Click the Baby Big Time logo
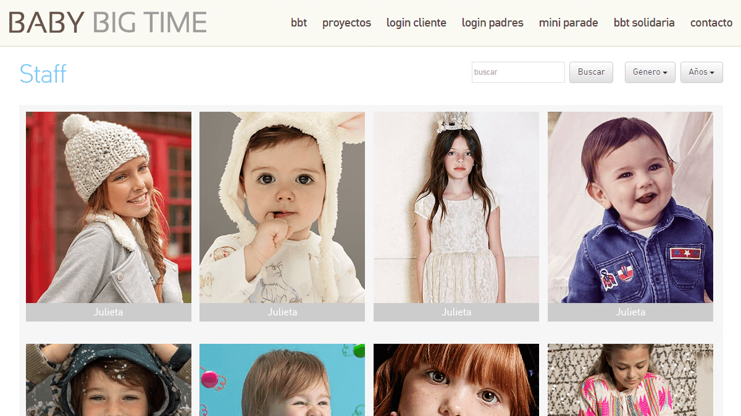The width and height of the screenshot is (741, 416). [x=107, y=22]
